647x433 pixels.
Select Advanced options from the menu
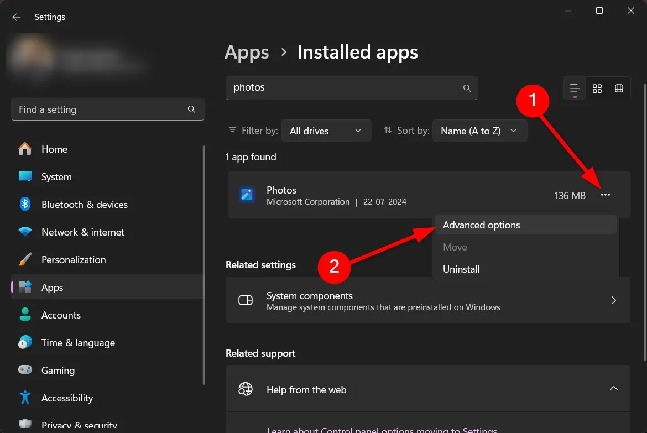tap(525, 225)
